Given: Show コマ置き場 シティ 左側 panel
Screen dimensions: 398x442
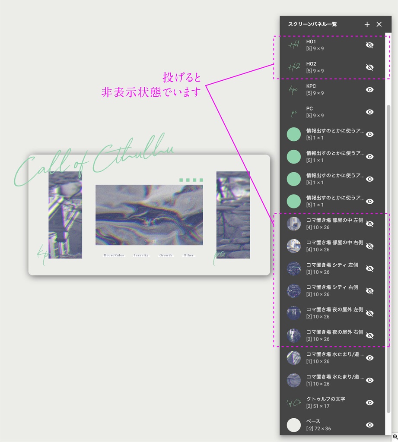Looking at the screenshot, I should click(x=370, y=268).
